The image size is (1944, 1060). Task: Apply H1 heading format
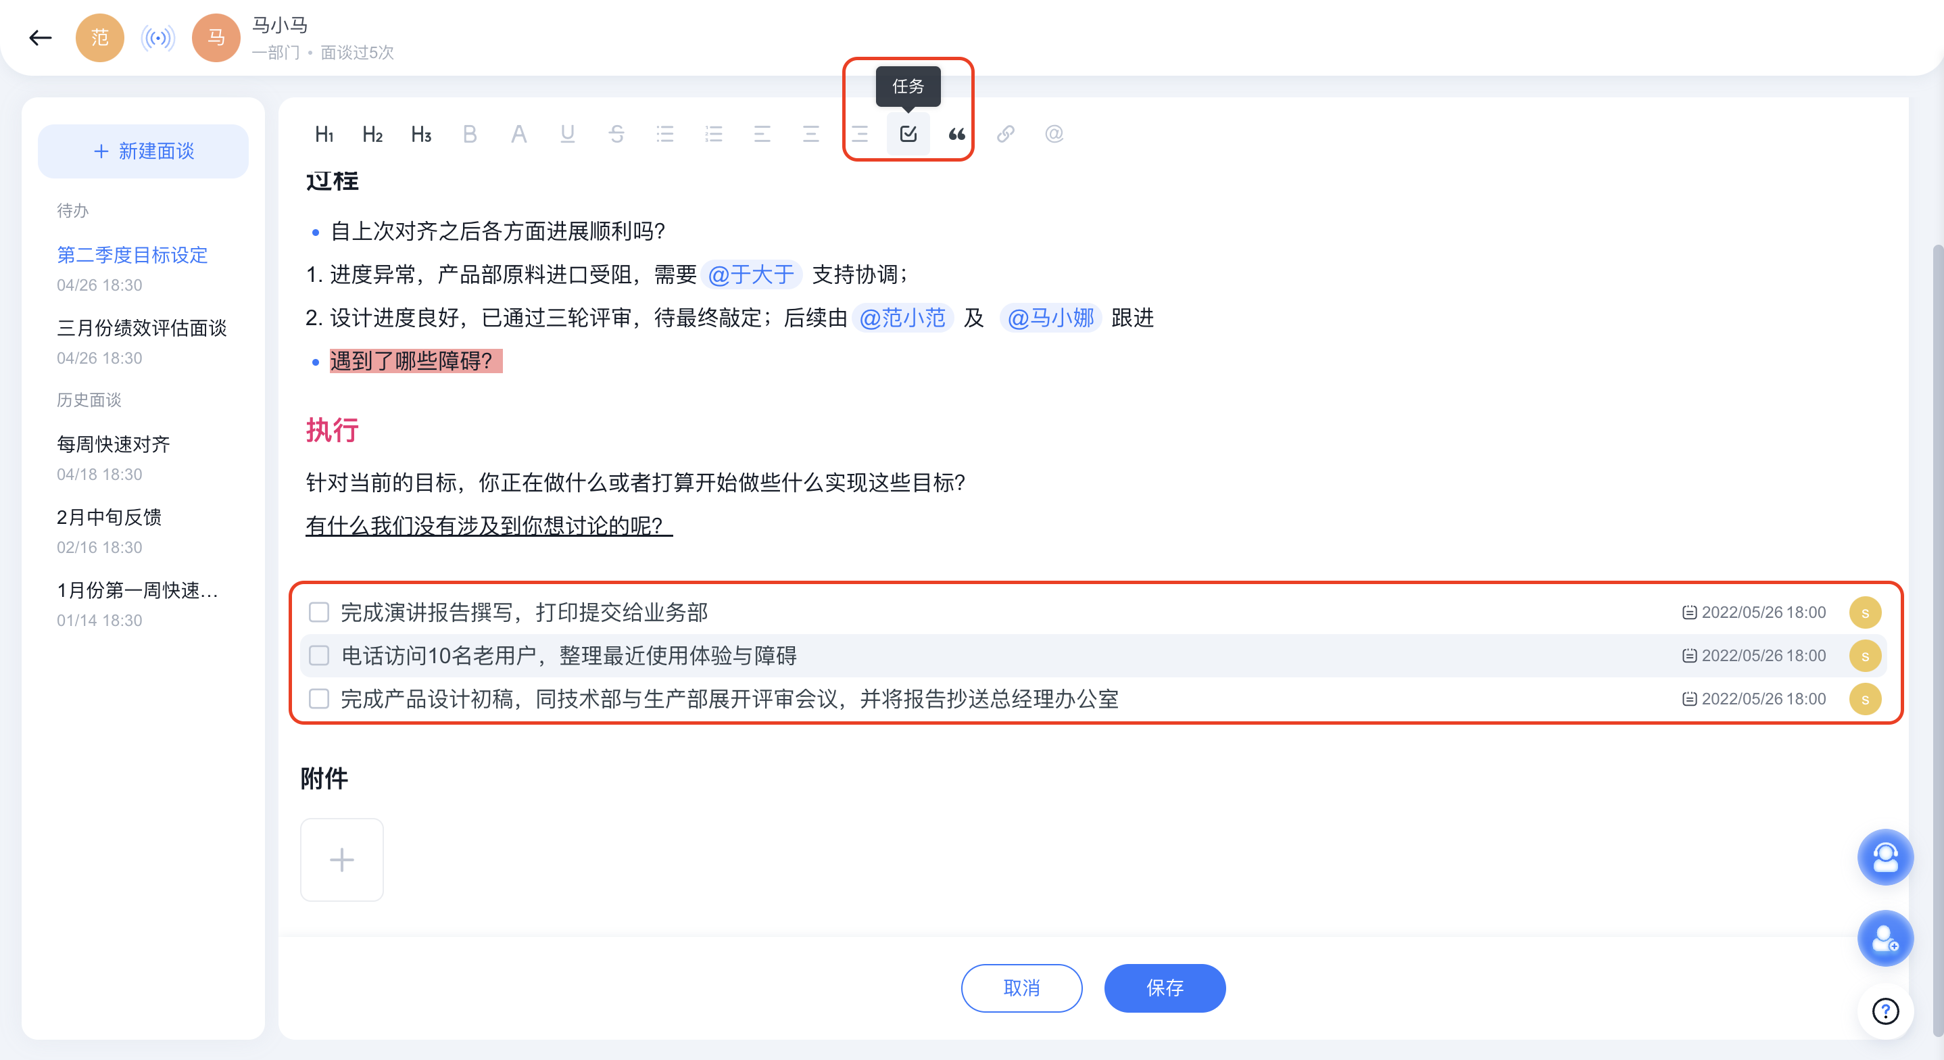[324, 135]
